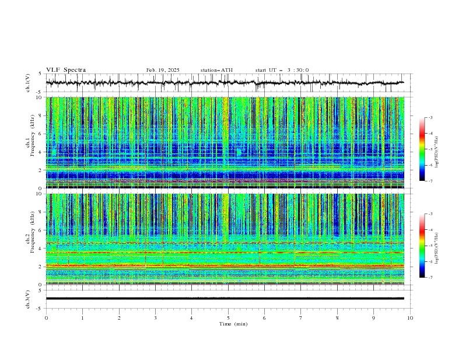Click the "station=ATH" header label
The width and height of the screenshot is (462, 357).
[x=216, y=70]
